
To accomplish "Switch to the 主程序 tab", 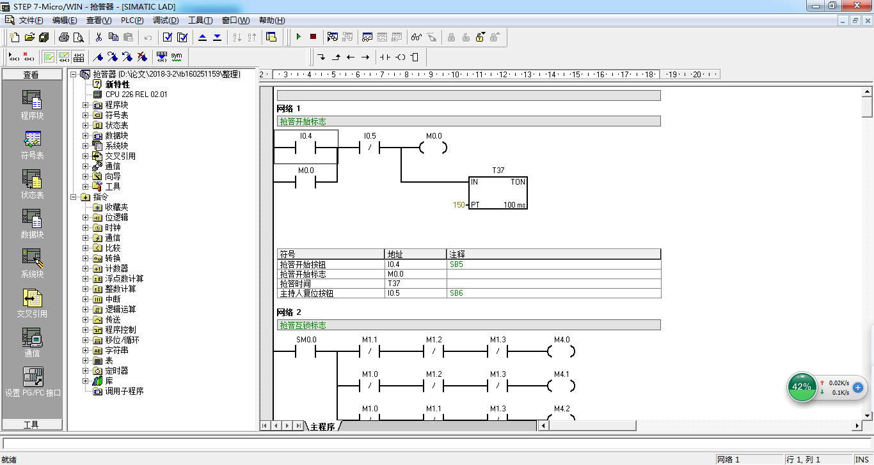I will click(322, 426).
